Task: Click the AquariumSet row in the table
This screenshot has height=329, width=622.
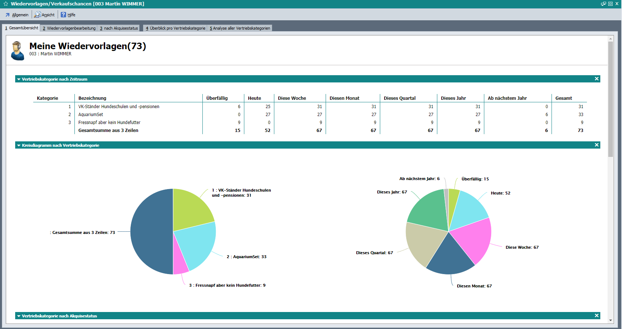Action: tap(91, 115)
